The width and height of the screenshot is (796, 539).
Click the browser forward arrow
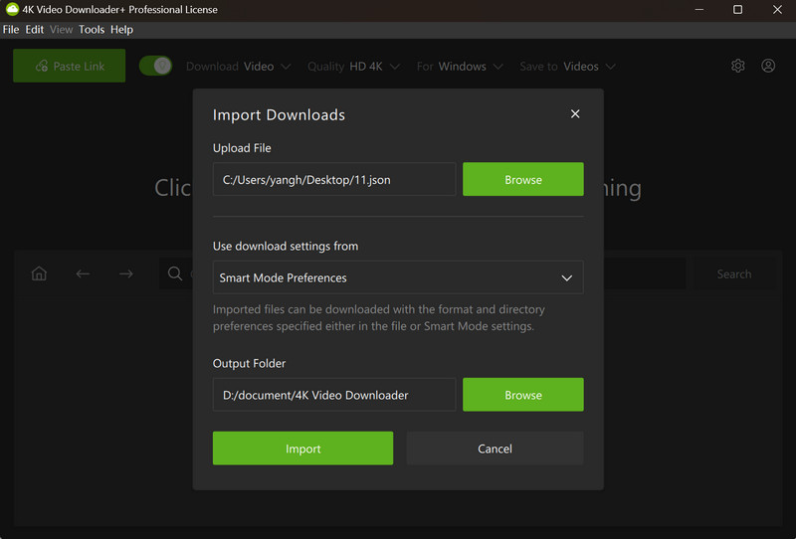[126, 273]
